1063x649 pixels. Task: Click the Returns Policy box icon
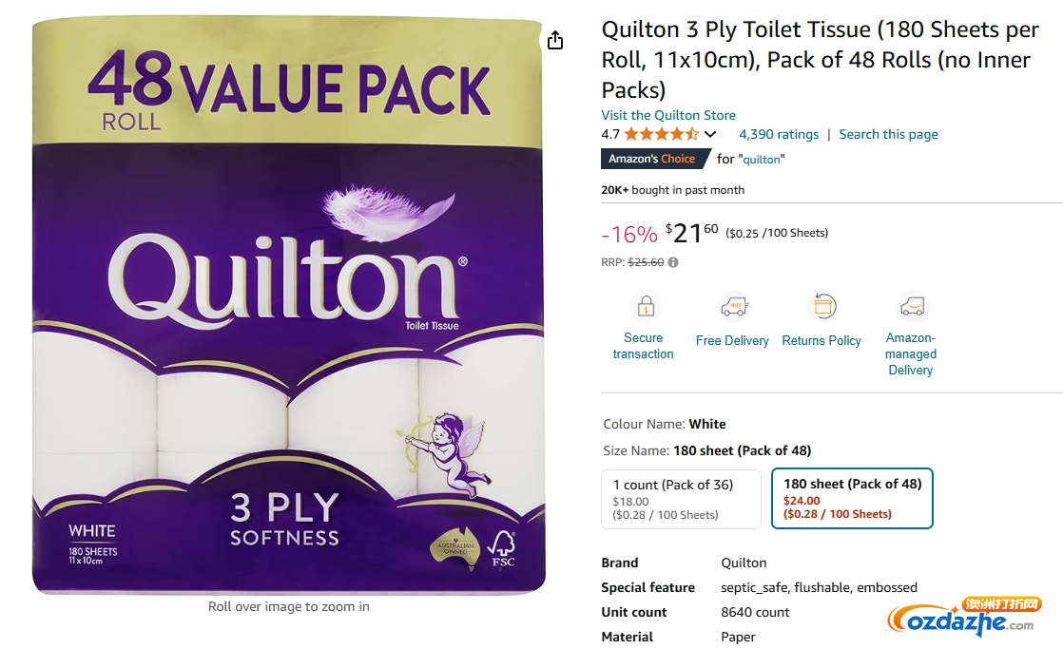[823, 307]
